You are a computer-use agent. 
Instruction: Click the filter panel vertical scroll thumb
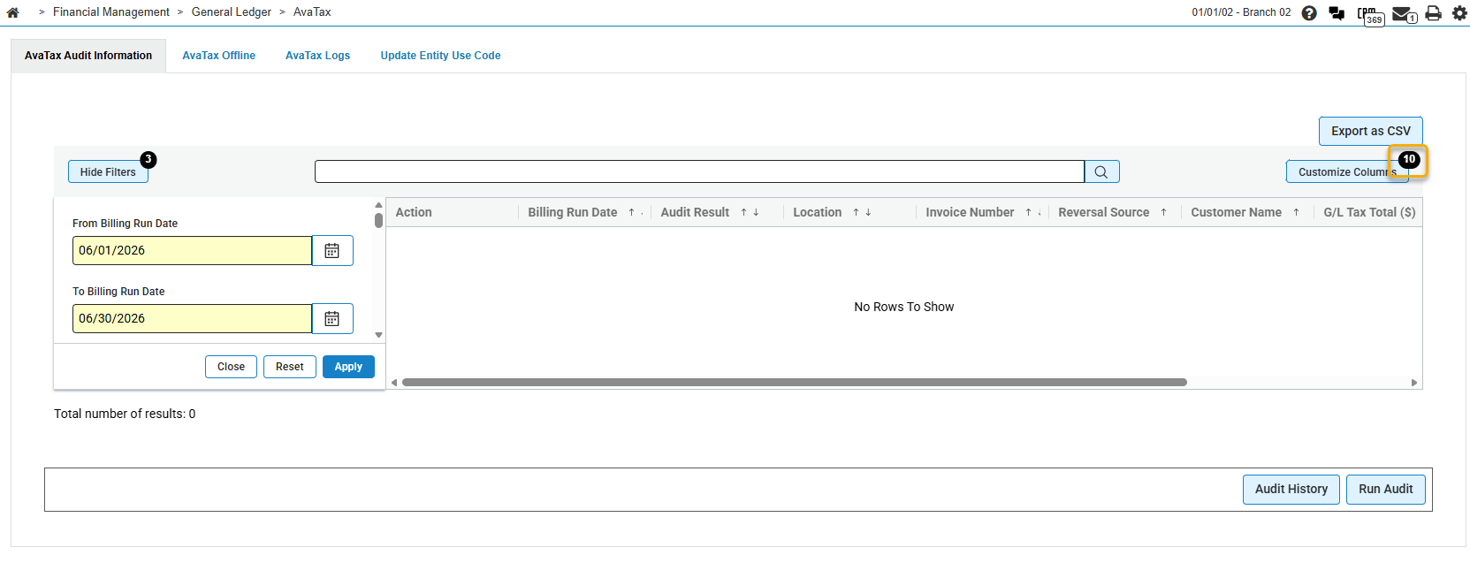point(378,220)
